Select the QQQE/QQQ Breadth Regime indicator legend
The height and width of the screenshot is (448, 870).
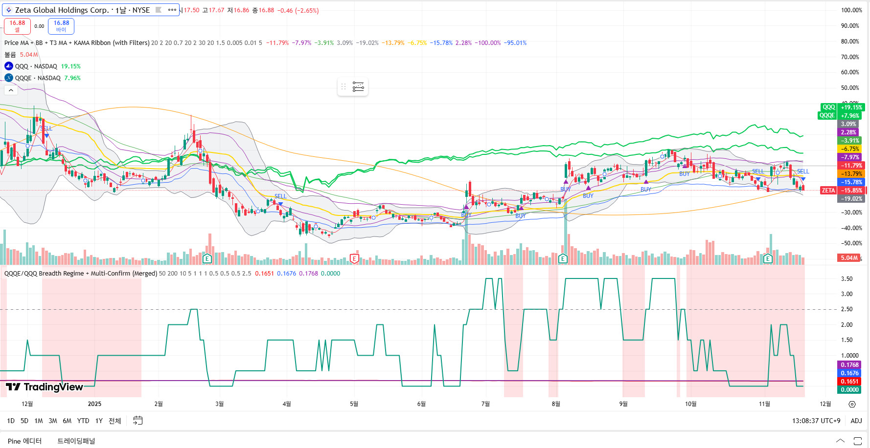(x=81, y=273)
